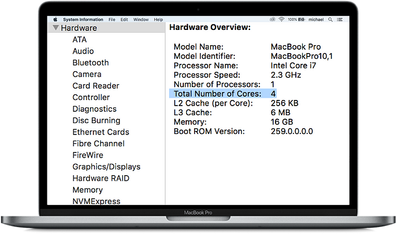Open the System Information menu
This screenshot has height=235, width=396.
[x=83, y=19]
